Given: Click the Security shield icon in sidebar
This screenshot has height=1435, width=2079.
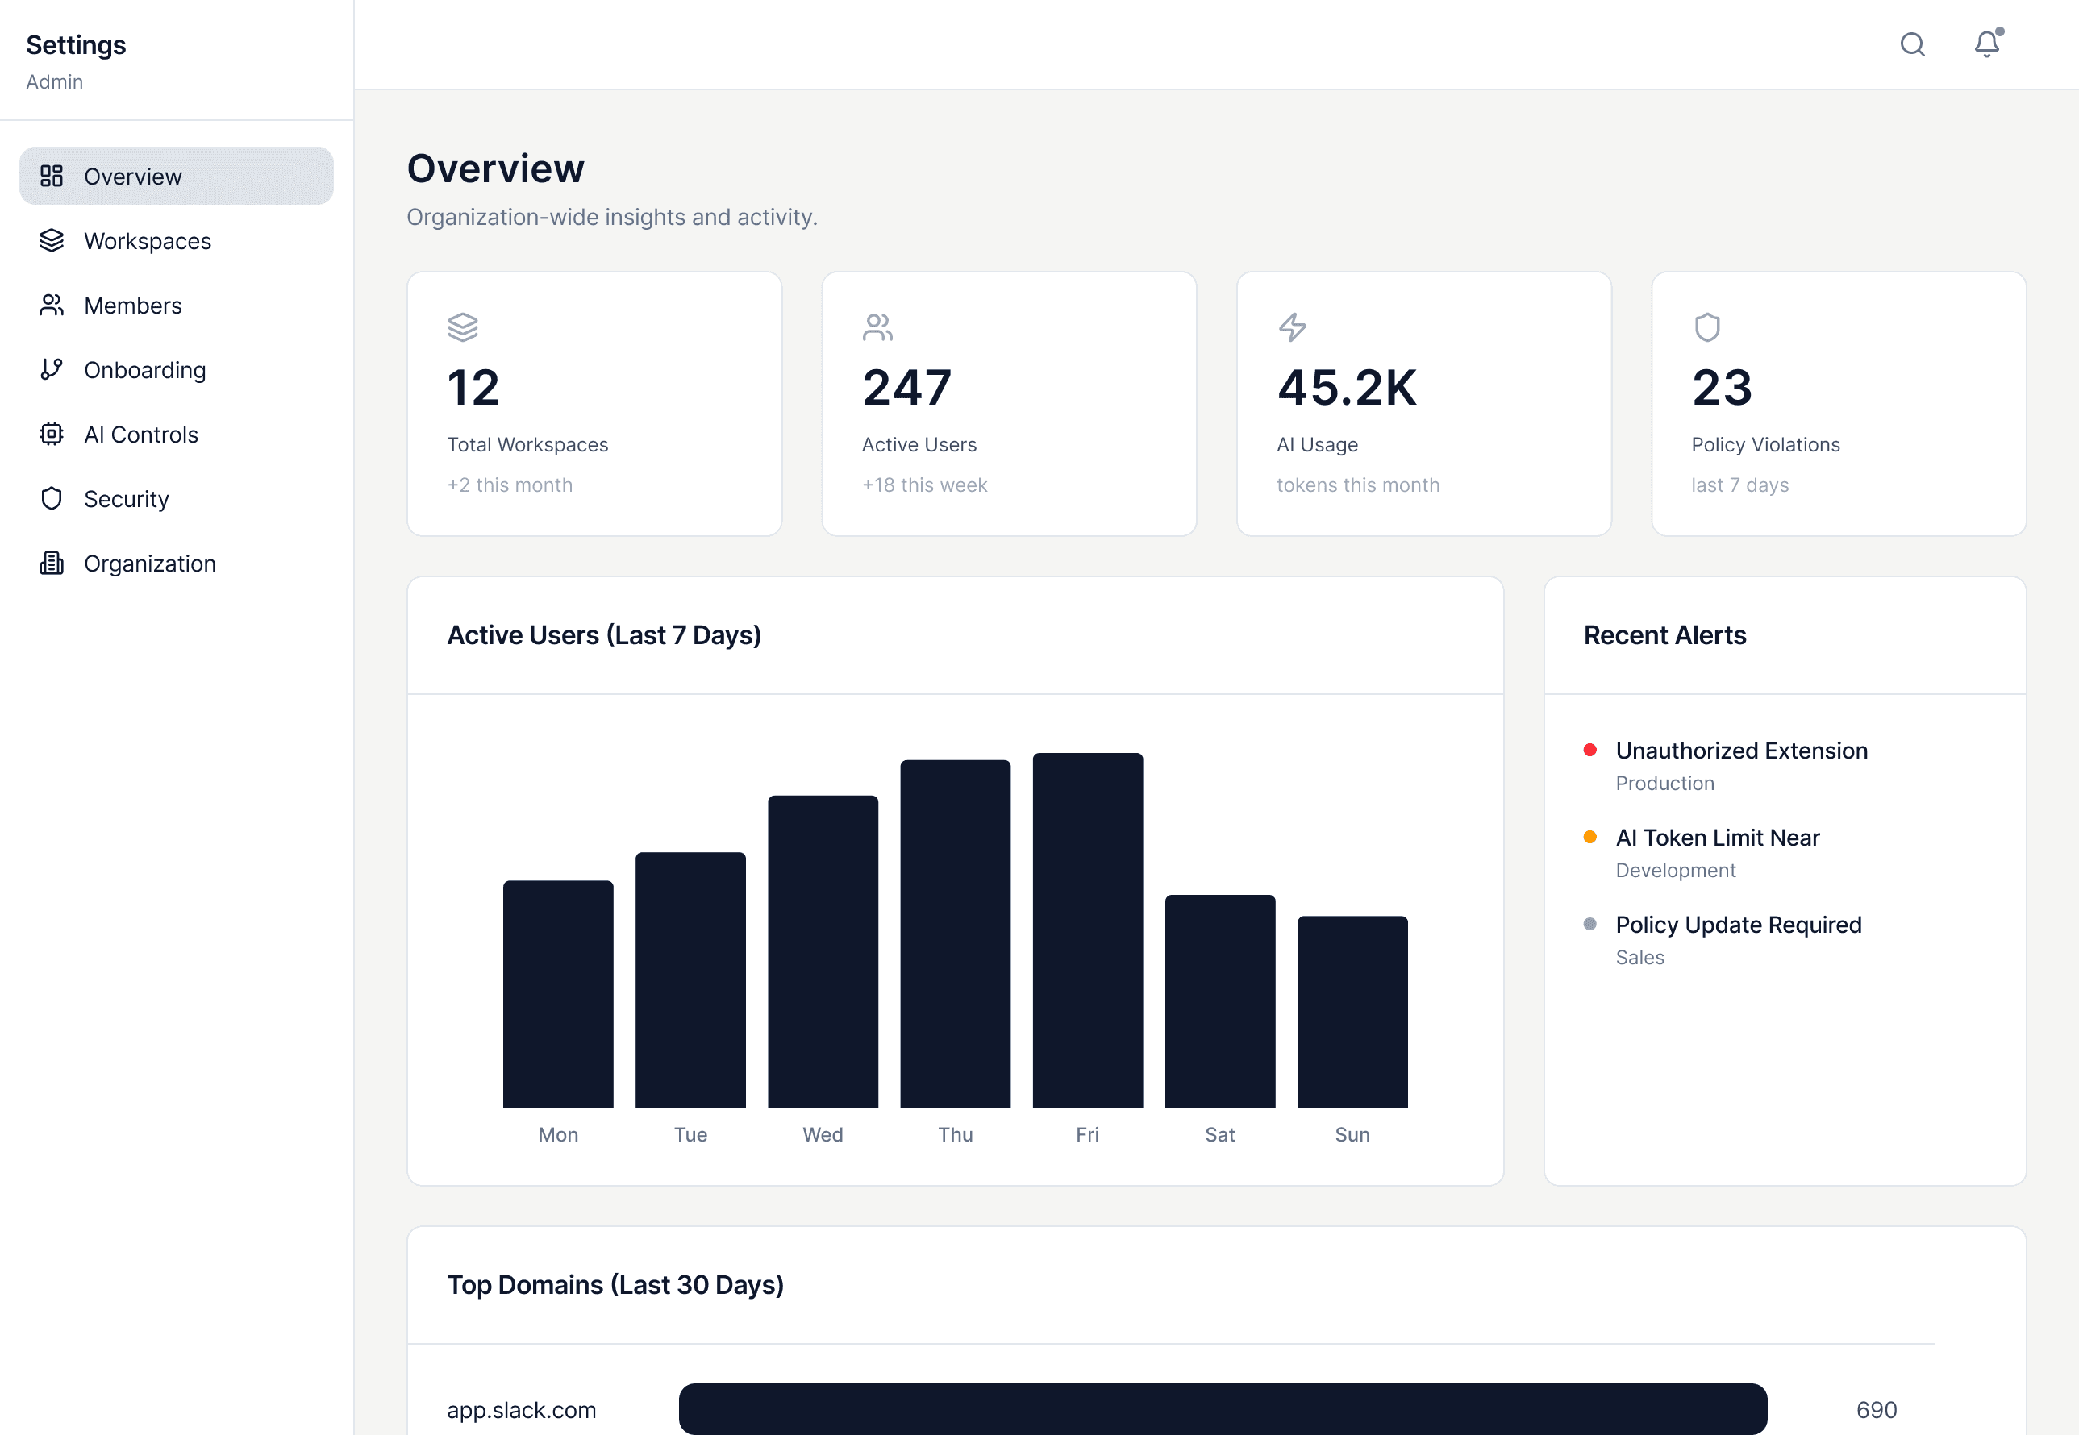Looking at the screenshot, I should point(52,499).
